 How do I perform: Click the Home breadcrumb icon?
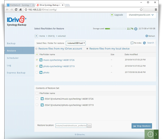[36, 36]
